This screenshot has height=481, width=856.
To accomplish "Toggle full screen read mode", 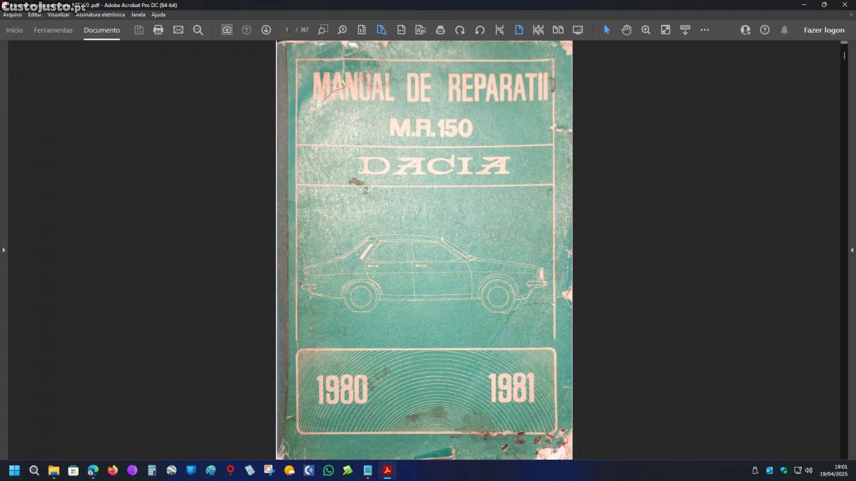I will coord(578,30).
